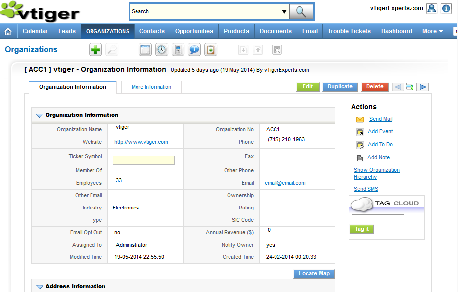The width and height of the screenshot is (458, 292).
Task: Select the Organization Information tab
Action: (x=73, y=87)
